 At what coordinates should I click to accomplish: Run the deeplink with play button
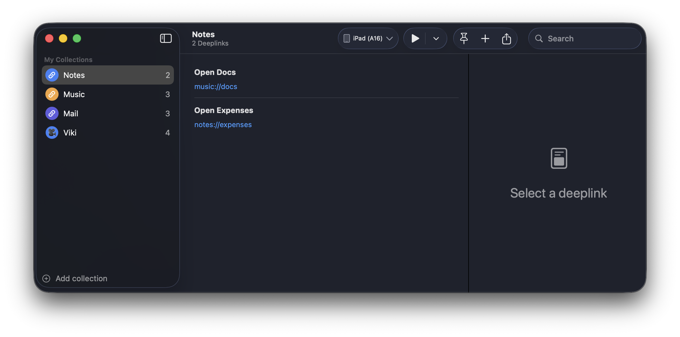coord(415,38)
